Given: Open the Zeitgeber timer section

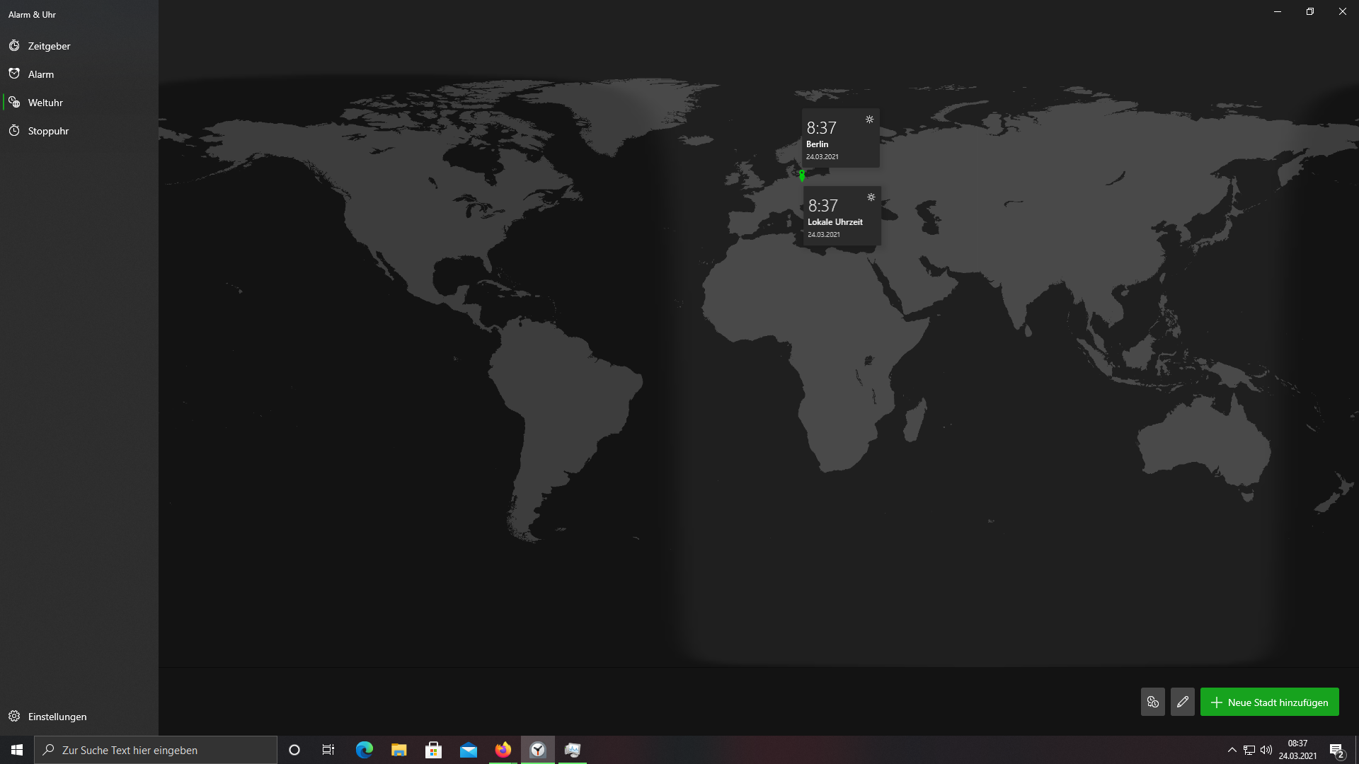Looking at the screenshot, I should click(x=49, y=46).
